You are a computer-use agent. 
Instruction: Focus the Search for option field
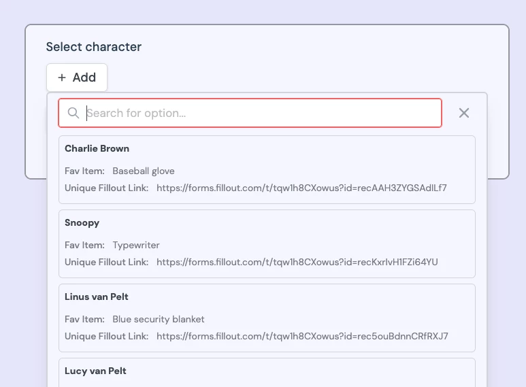(x=250, y=113)
